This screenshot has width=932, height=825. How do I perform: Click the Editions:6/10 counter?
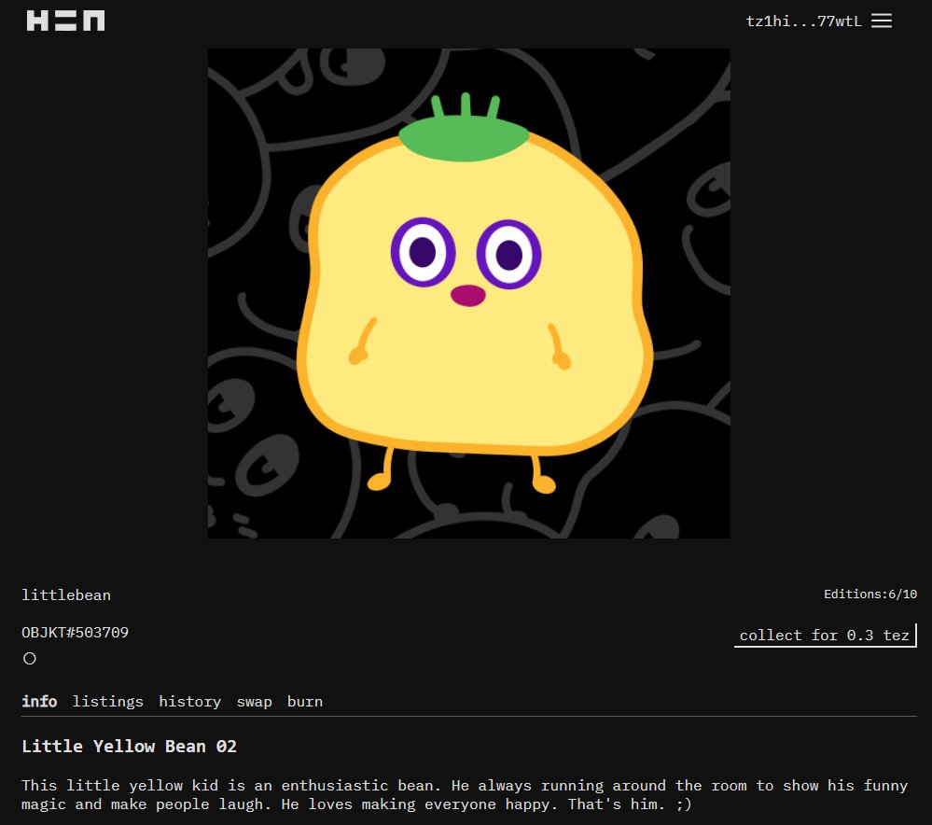pyautogui.click(x=872, y=594)
